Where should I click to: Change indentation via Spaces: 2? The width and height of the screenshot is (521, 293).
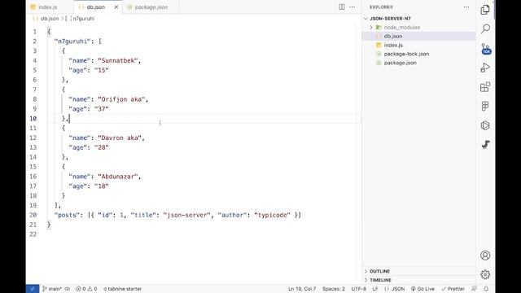point(334,289)
